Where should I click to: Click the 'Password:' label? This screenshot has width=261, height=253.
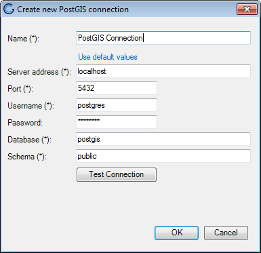tap(25, 123)
